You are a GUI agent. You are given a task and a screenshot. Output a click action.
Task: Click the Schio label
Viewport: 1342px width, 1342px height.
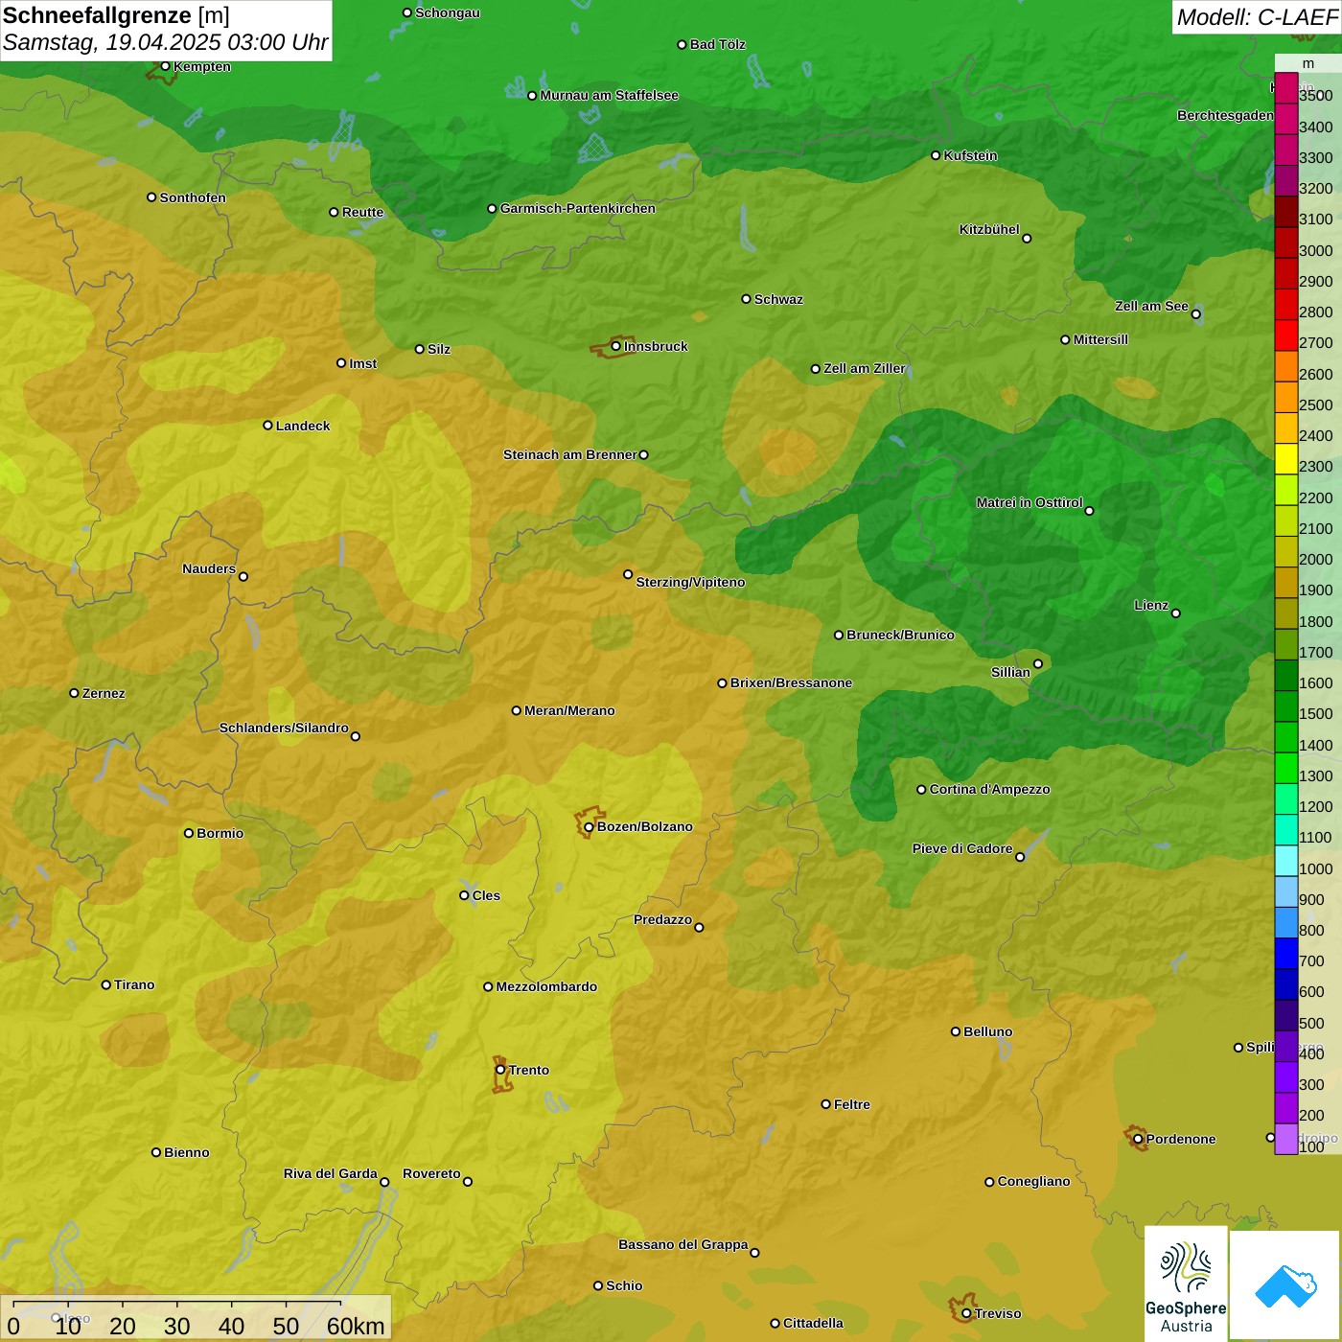click(624, 1285)
